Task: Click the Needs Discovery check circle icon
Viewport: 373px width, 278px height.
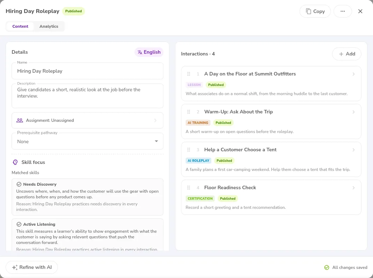Action: (19, 184)
